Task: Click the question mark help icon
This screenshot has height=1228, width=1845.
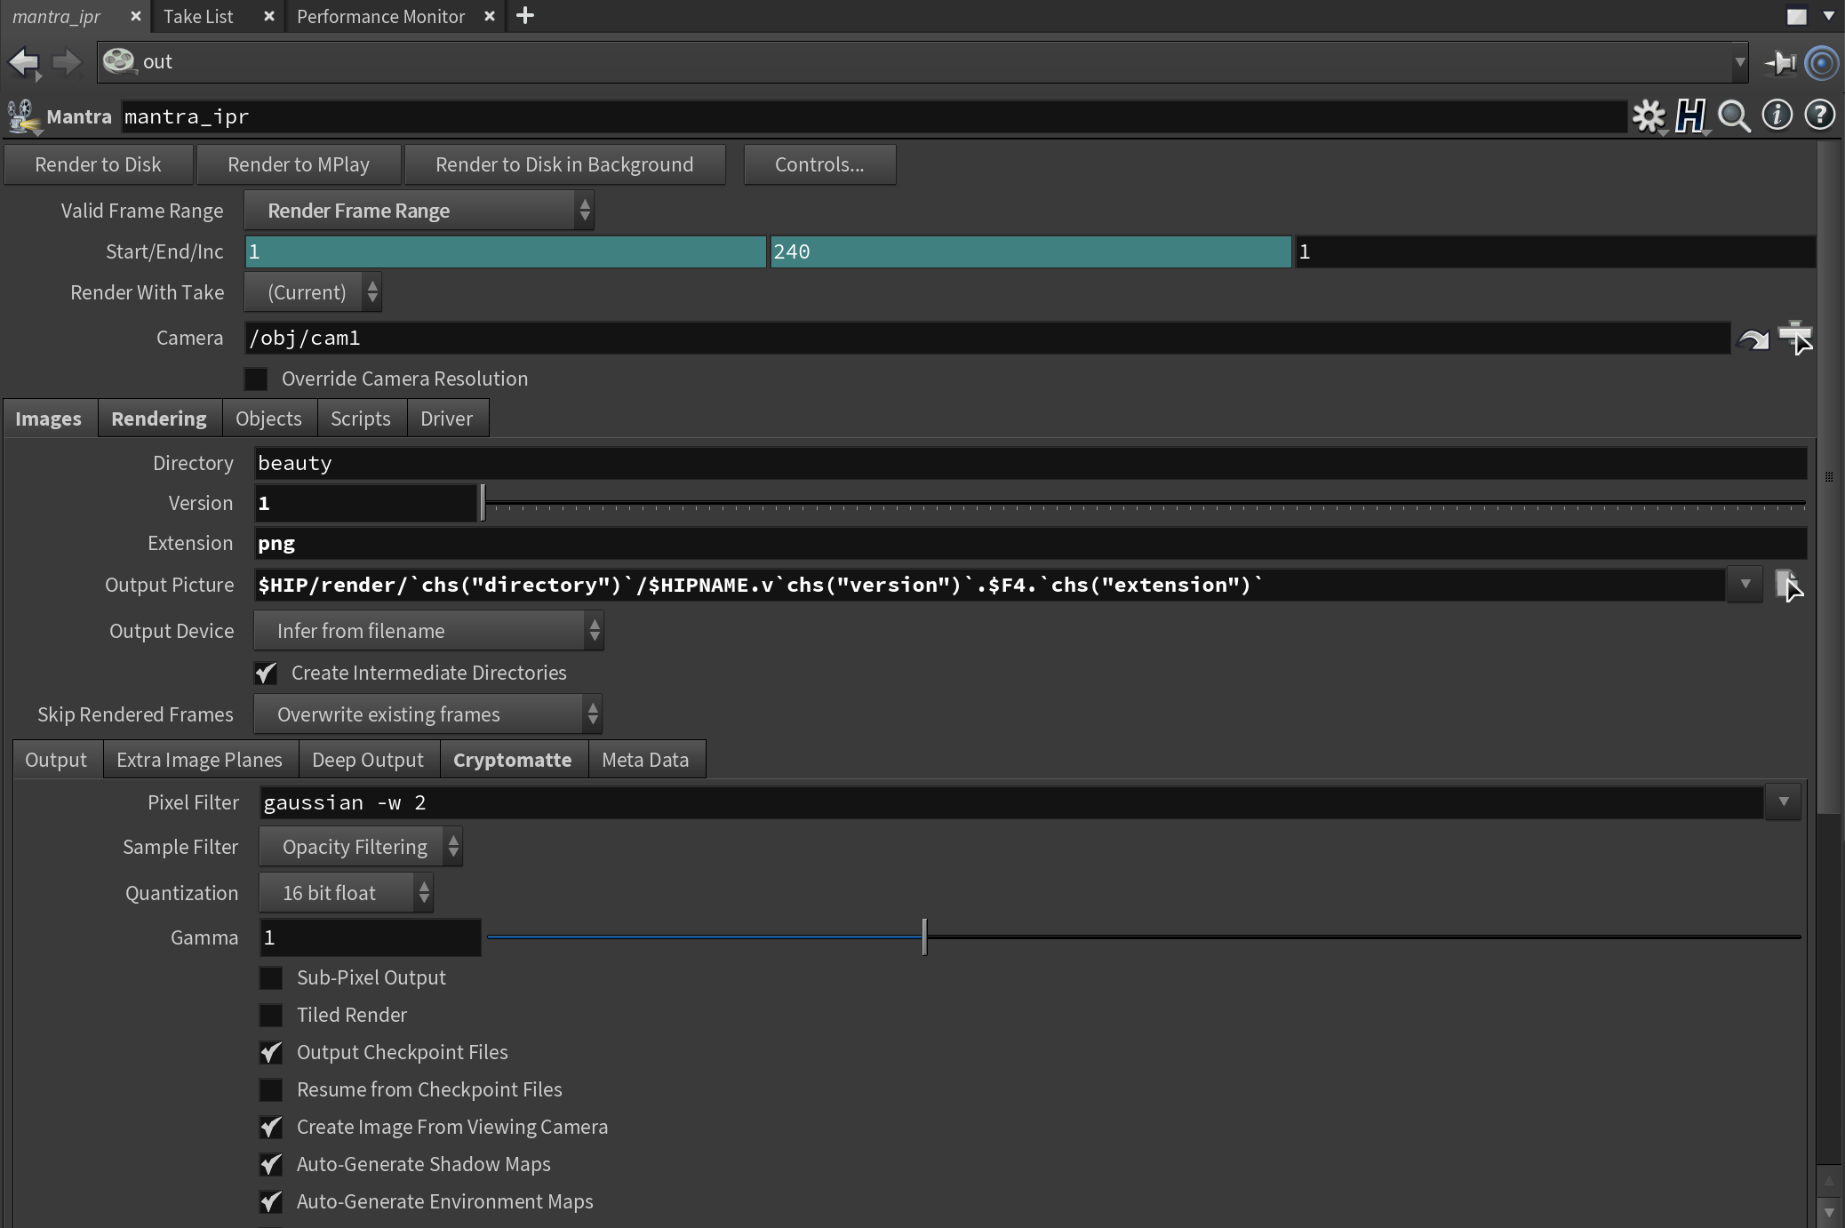Action: (x=1819, y=116)
